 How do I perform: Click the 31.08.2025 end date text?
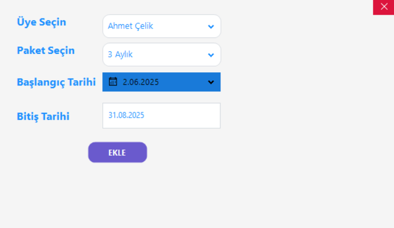tap(126, 115)
